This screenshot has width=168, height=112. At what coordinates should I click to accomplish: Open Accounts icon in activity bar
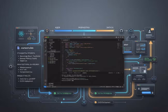(x=45, y=81)
